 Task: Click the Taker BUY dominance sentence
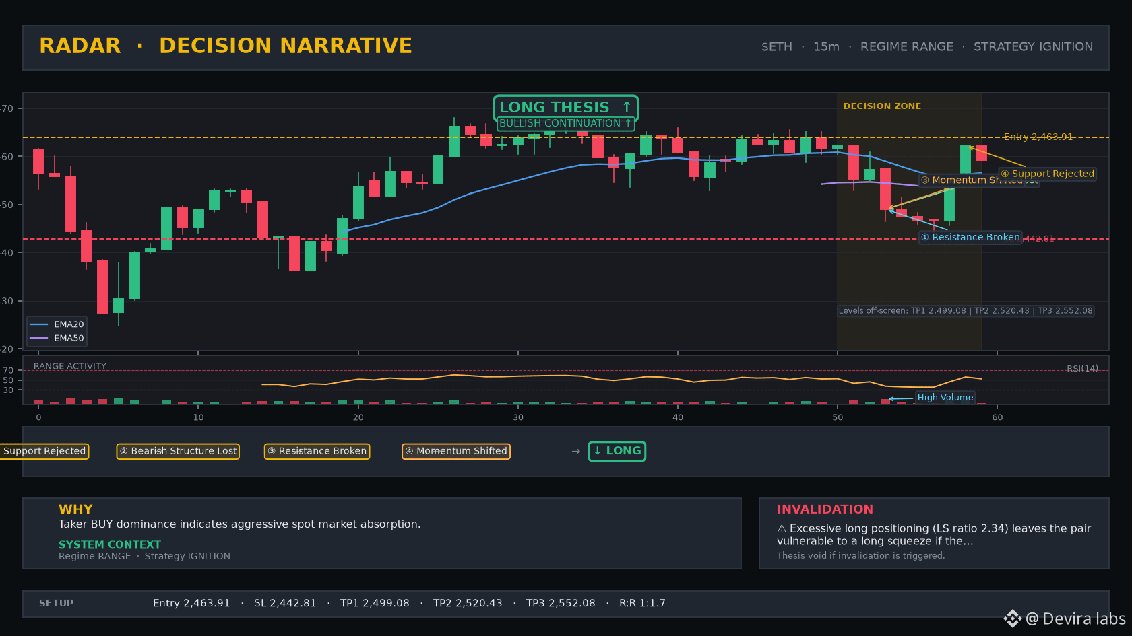point(239,524)
